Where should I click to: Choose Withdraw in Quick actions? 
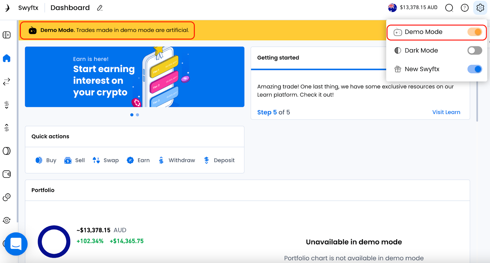[x=176, y=160]
